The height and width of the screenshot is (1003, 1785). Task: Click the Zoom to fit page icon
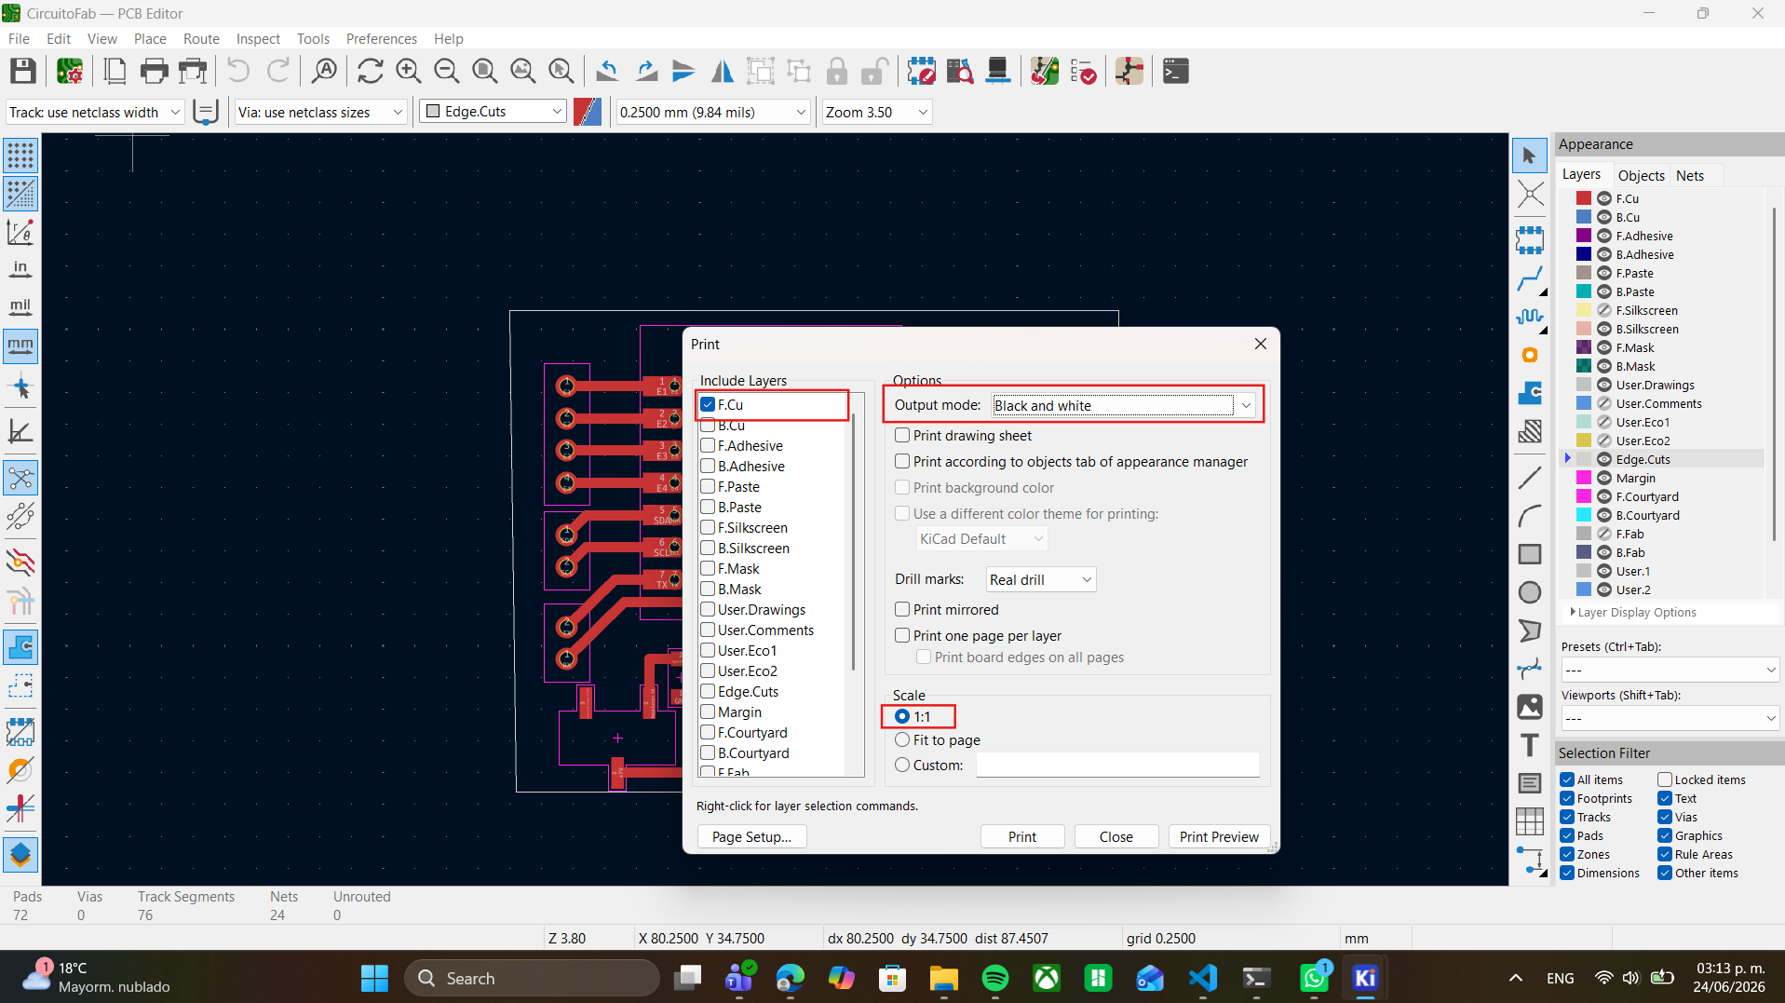pyautogui.click(x=484, y=71)
